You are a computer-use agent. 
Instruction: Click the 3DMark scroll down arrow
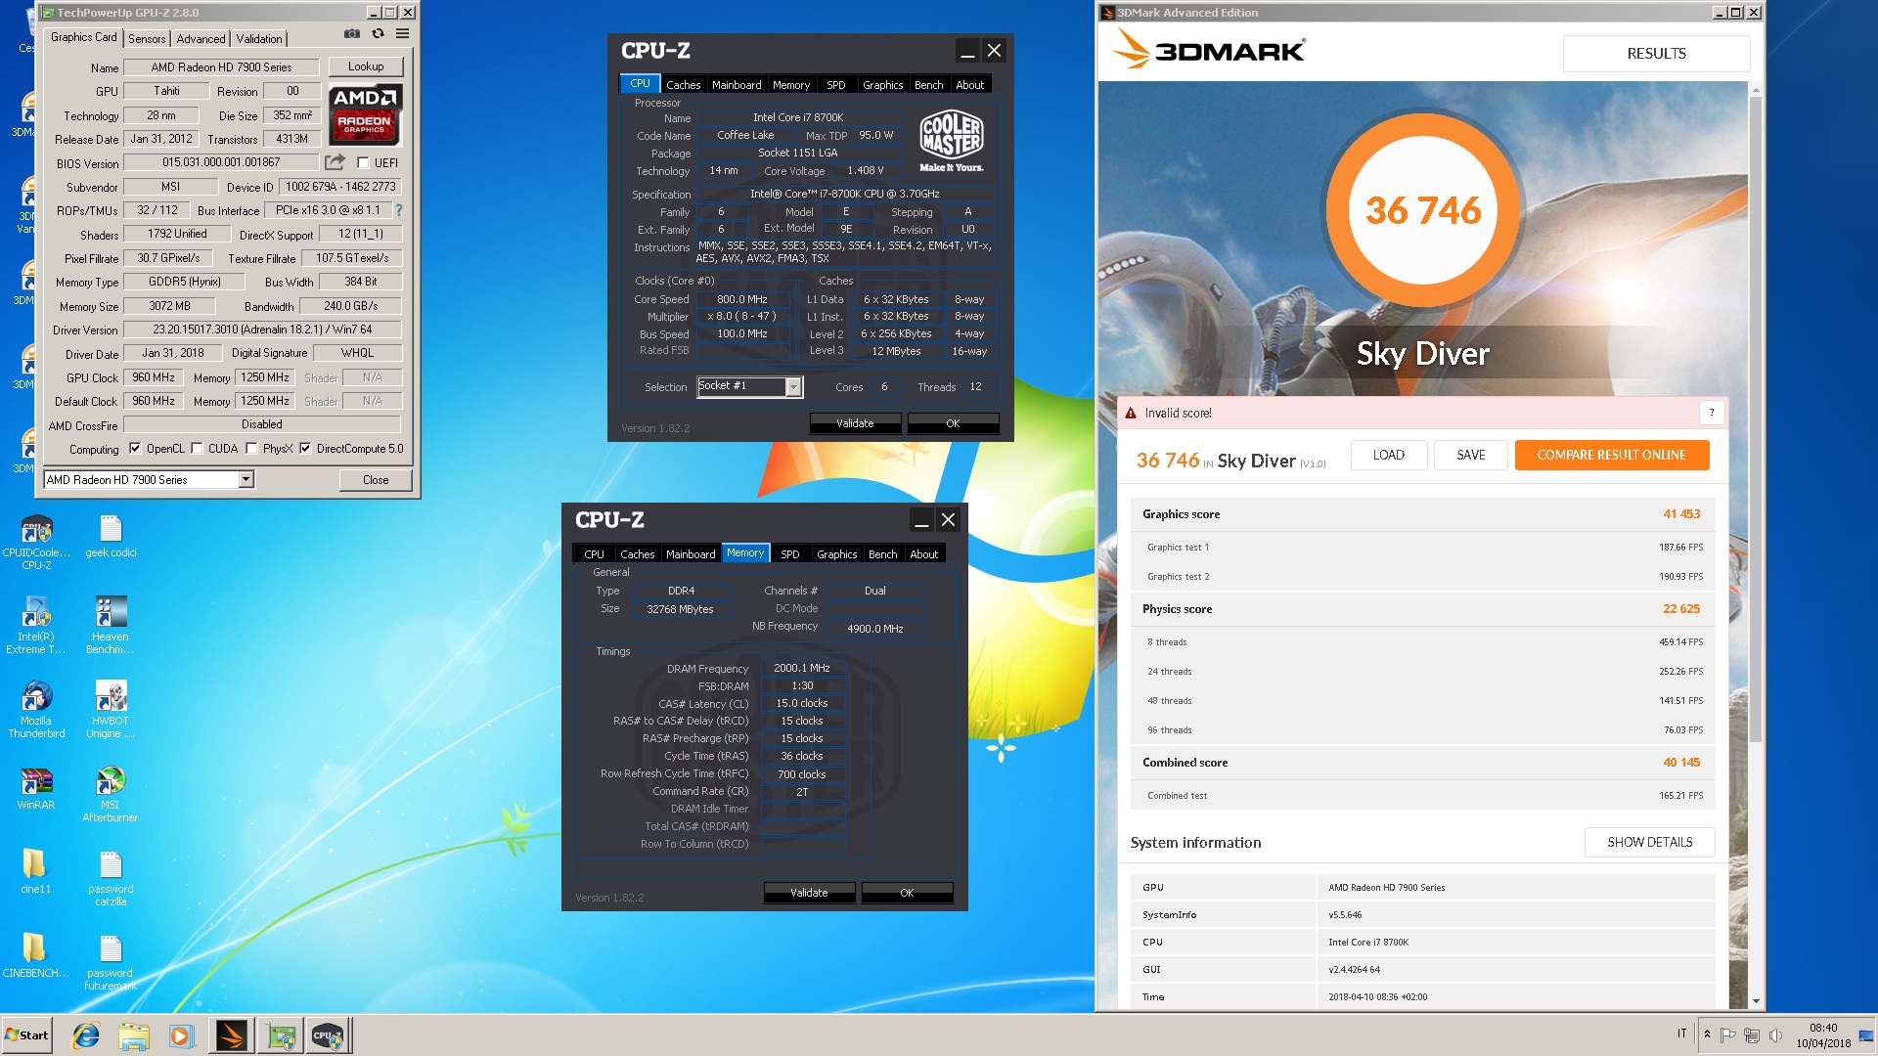[1756, 1000]
